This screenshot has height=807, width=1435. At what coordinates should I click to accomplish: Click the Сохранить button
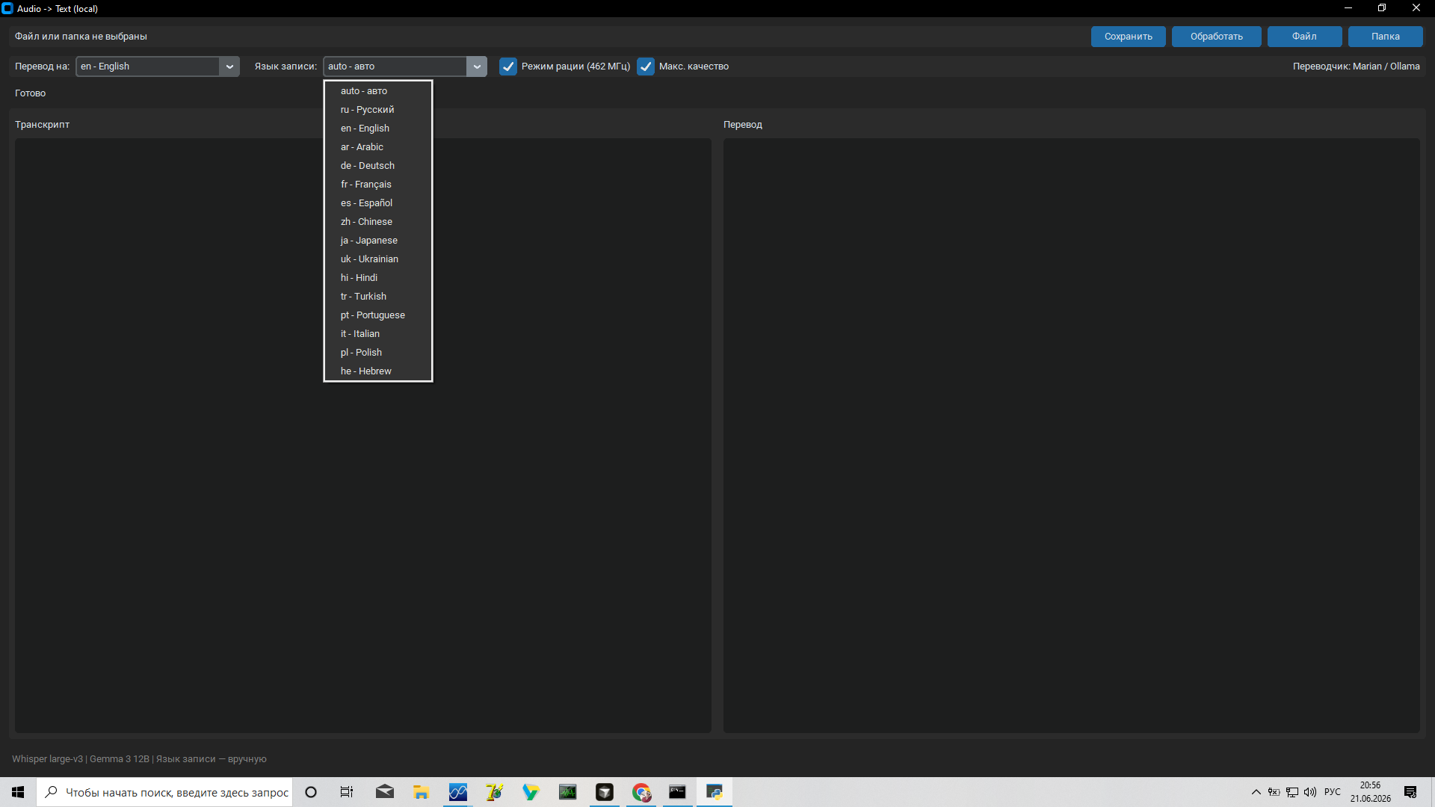click(1128, 37)
